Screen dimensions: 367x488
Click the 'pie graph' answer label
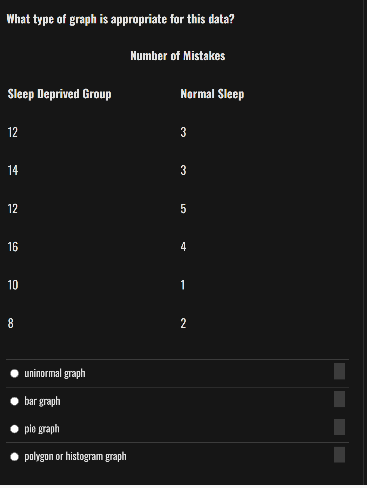[42, 429]
